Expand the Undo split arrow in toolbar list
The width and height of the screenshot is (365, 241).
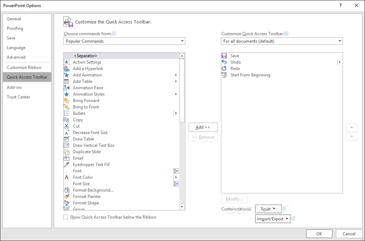(340, 62)
